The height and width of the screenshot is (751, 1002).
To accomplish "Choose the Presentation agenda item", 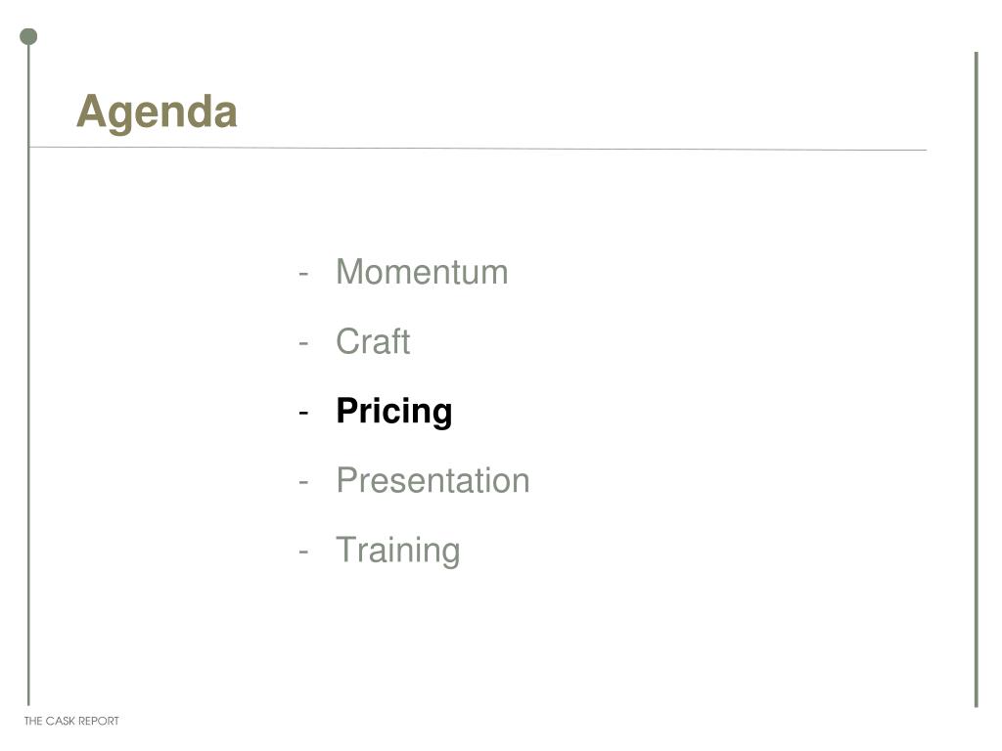I will point(433,480).
